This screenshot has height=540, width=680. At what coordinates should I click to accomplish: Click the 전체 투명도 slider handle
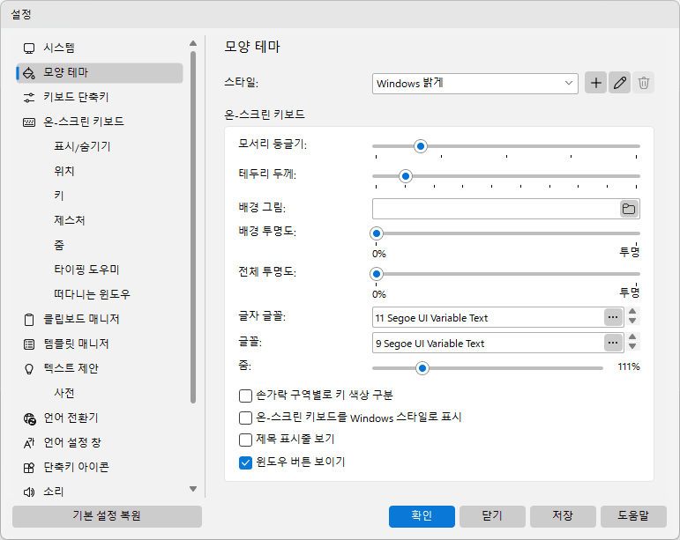click(377, 274)
